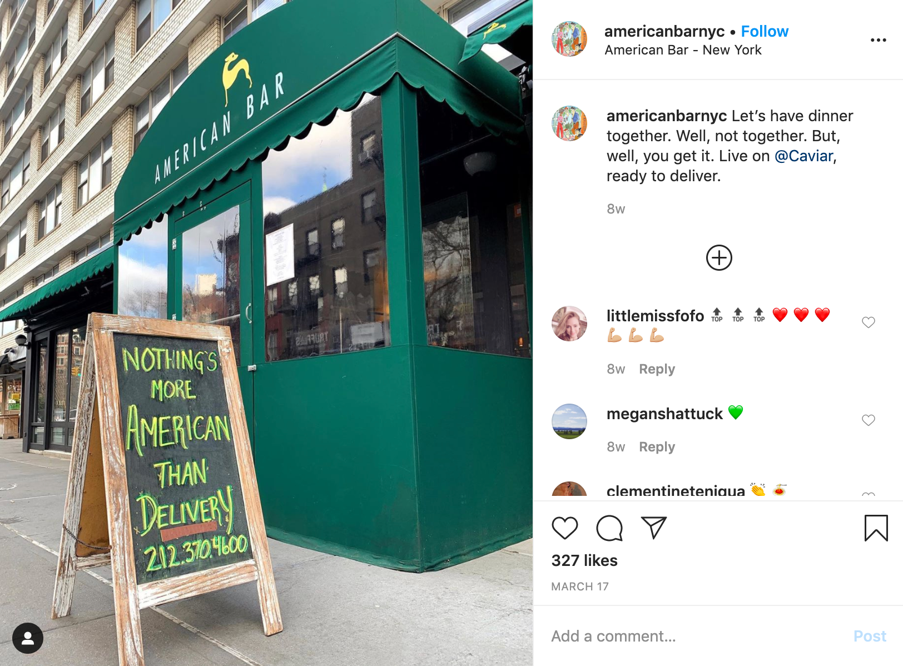The width and height of the screenshot is (903, 666).
Task: Like the post with heart icon
Action: [564, 528]
